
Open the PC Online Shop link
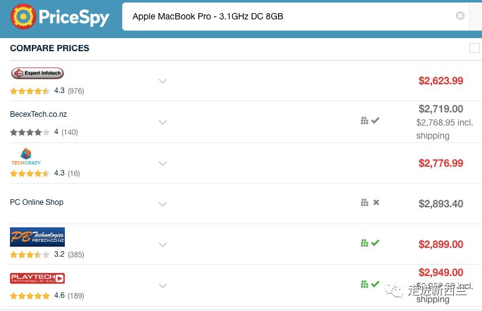click(37, 202)
